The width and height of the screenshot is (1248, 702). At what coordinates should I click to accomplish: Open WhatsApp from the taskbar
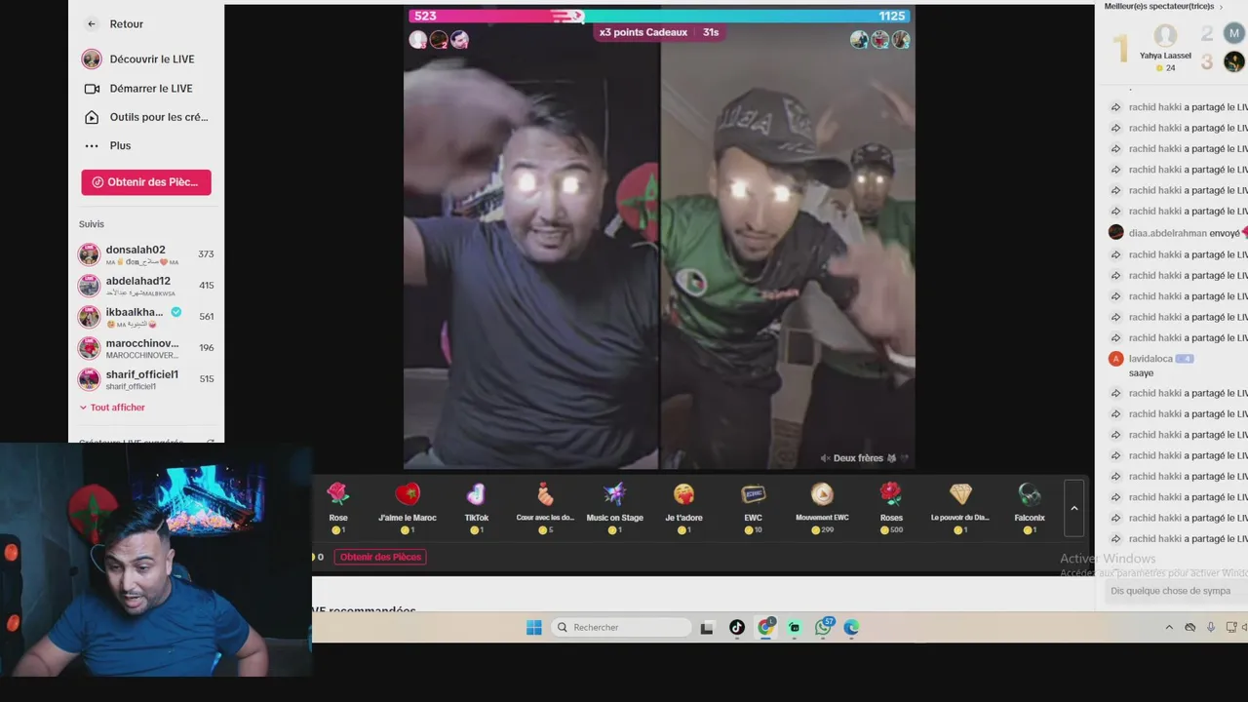click(824, 627)
